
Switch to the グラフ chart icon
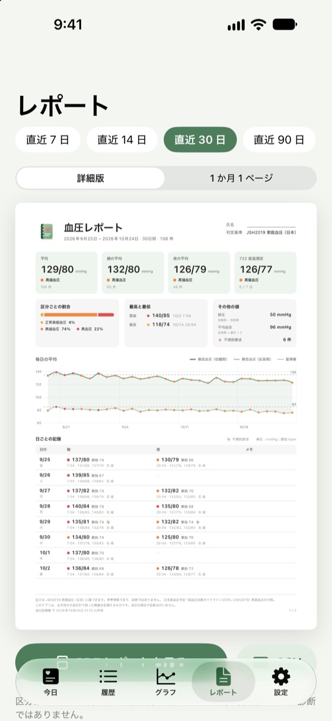165,677
